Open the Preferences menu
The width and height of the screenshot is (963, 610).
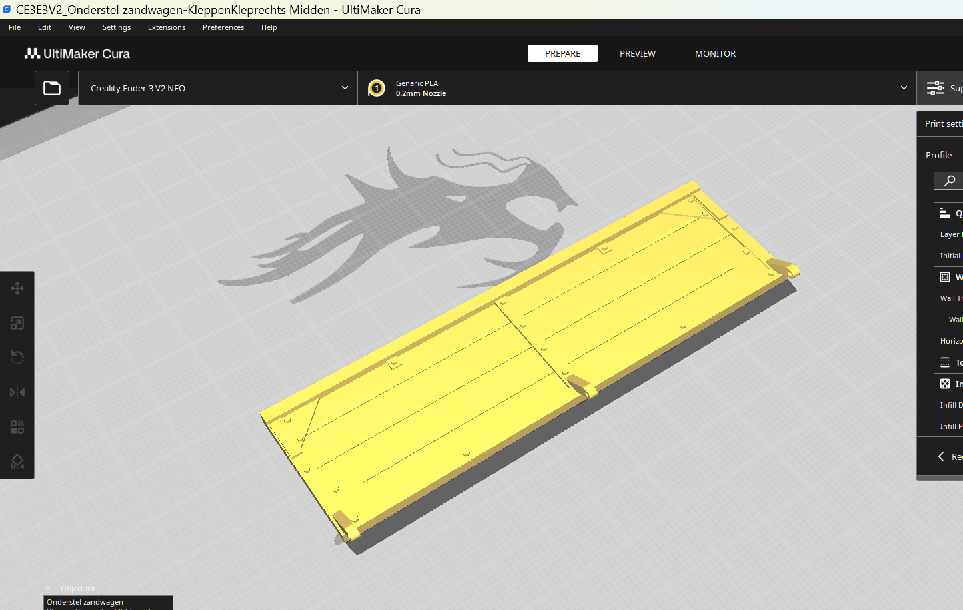pyautogui.click(x=223, y=27)
